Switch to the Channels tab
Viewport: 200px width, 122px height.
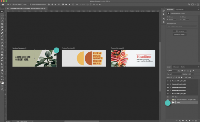pos(176,67)
